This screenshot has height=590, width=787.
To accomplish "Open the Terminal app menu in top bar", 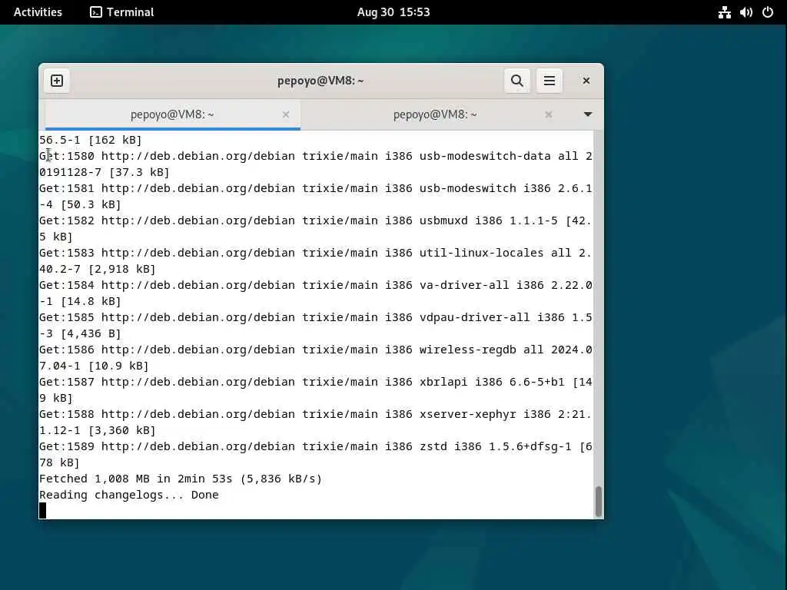I will coord(122,12).
